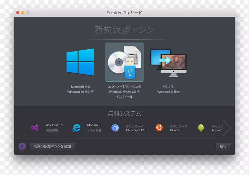Click the Internet Explorer icon
249x175 pixels.
(77, 128)
